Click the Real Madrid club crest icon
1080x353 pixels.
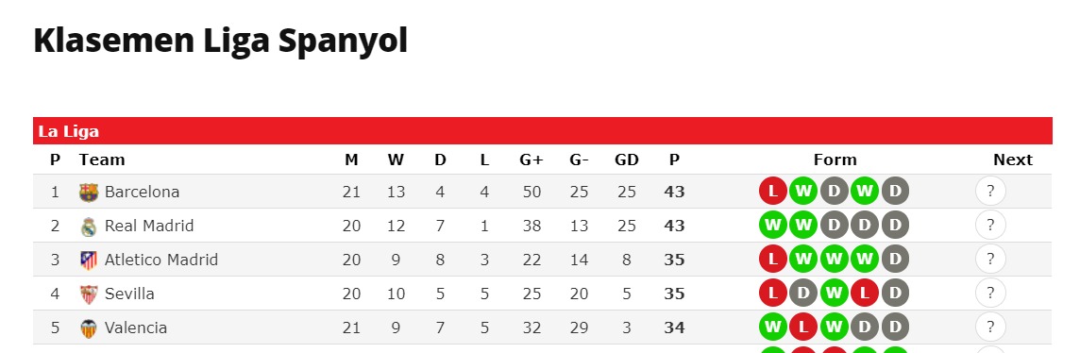coord(89,226)
